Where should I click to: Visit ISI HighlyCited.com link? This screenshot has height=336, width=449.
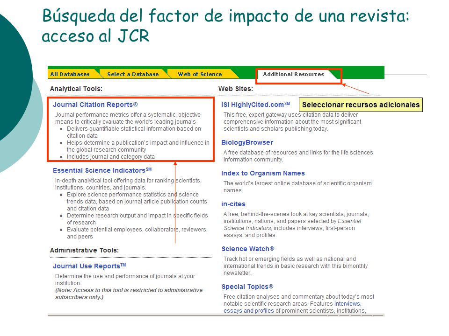coord(256,105)
